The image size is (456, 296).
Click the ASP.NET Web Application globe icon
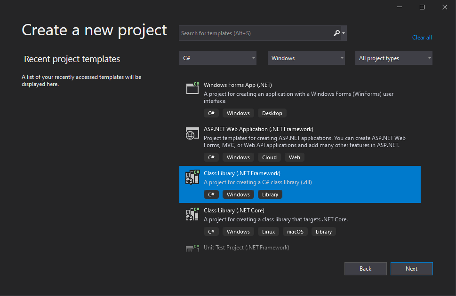point(192,134)
